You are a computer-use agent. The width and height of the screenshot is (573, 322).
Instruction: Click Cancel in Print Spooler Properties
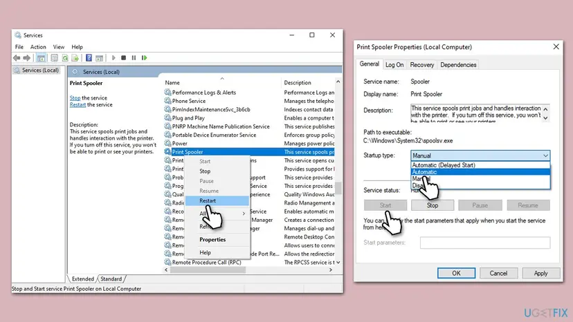pos(498,273)
